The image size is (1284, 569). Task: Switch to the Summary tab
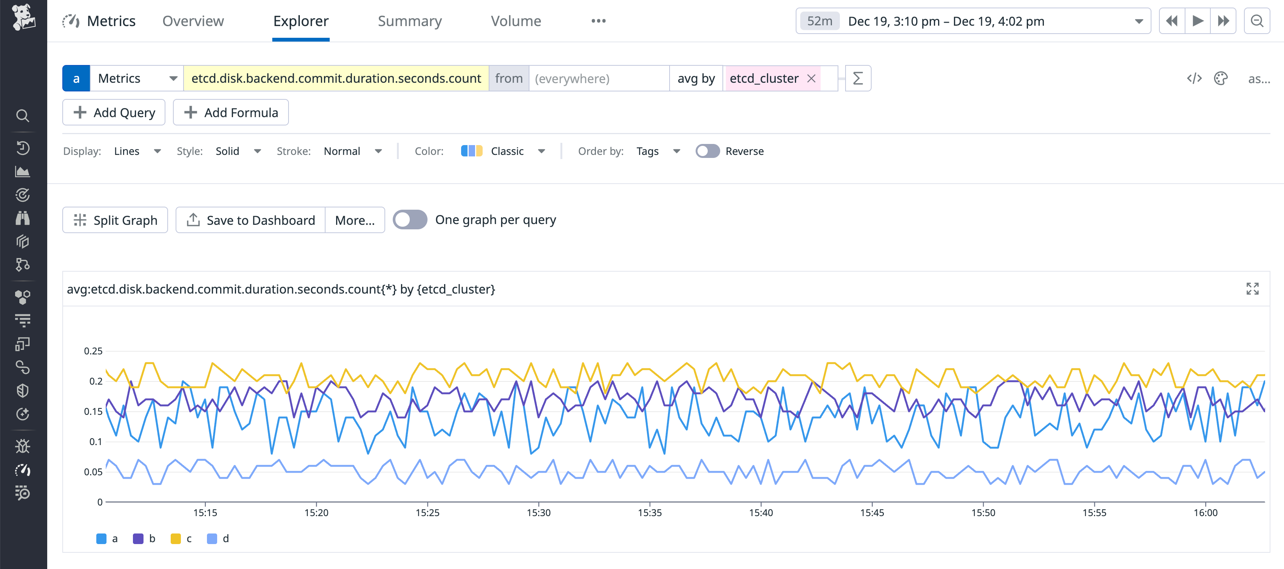[410, 21]
